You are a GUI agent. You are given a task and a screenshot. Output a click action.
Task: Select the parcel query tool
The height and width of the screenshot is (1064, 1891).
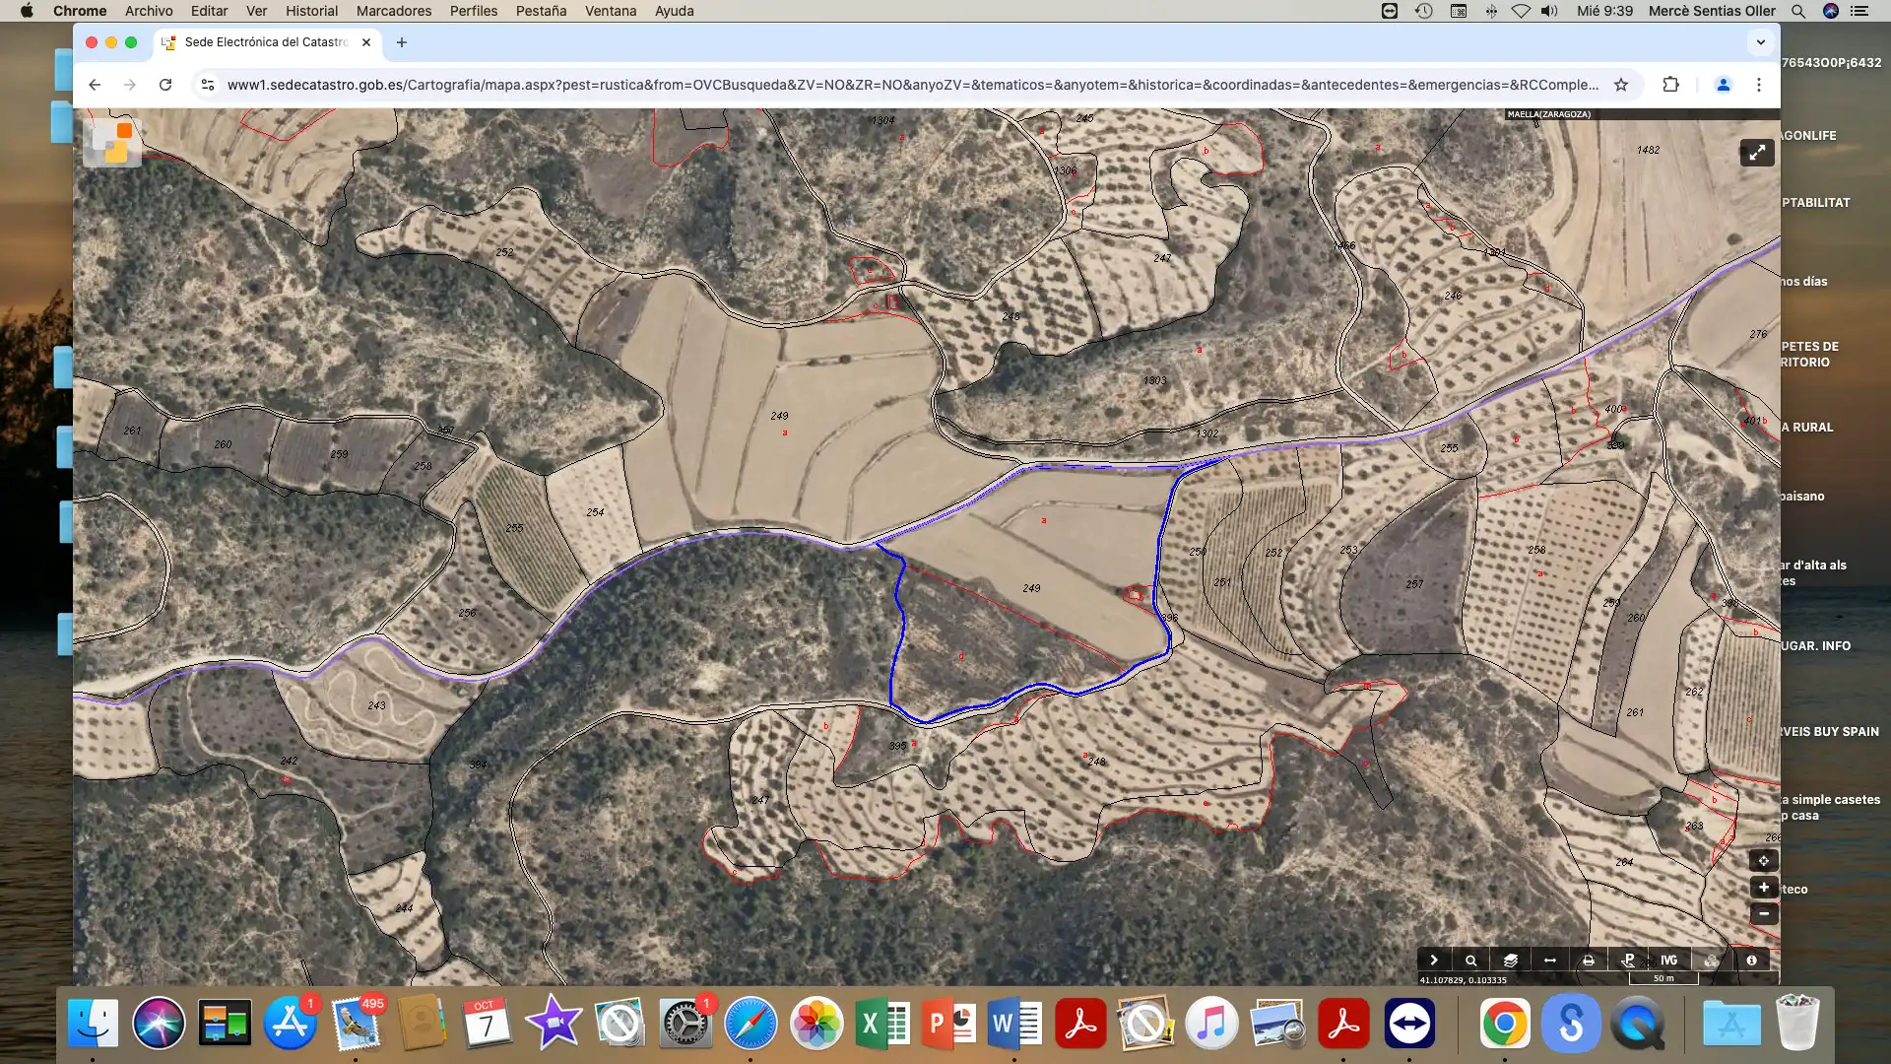(1628, 960)
